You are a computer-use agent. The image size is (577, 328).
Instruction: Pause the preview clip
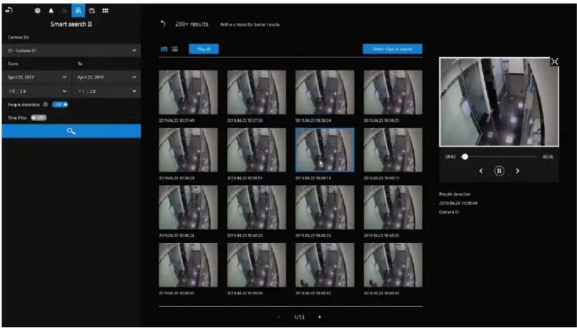pyautogui.click(x=499, y=171)
